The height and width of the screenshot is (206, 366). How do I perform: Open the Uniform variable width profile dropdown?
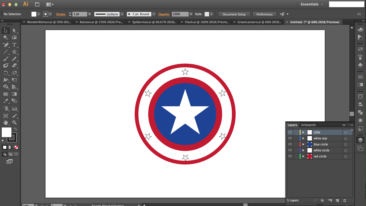122,14
